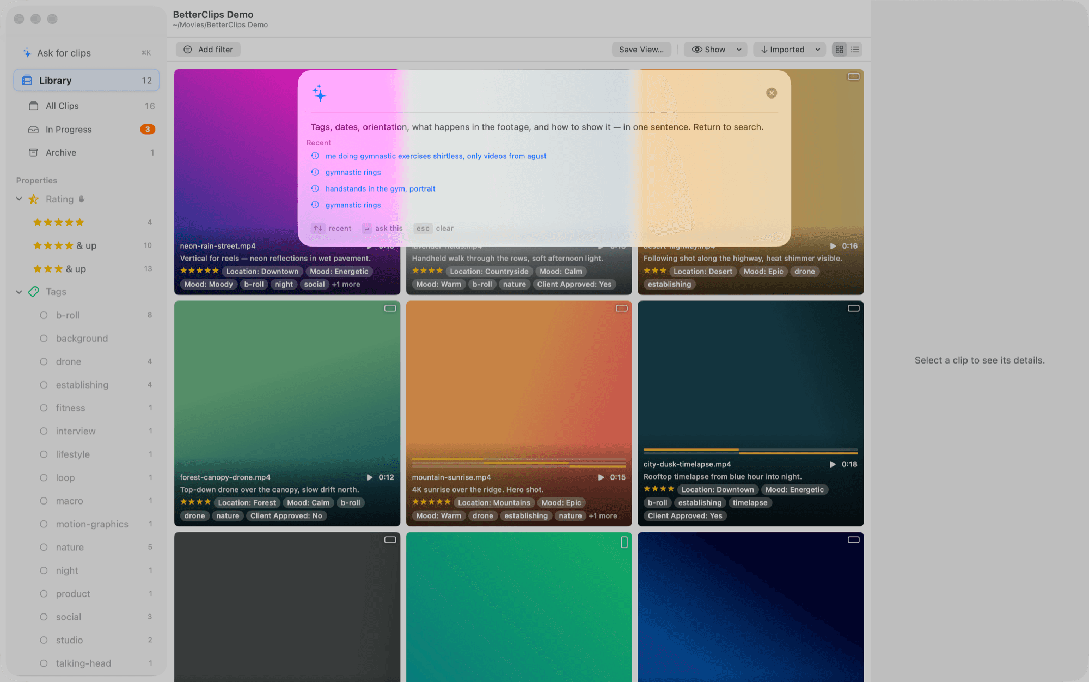Click orientation icon on mountain-sunrise clip

[622, 309]
